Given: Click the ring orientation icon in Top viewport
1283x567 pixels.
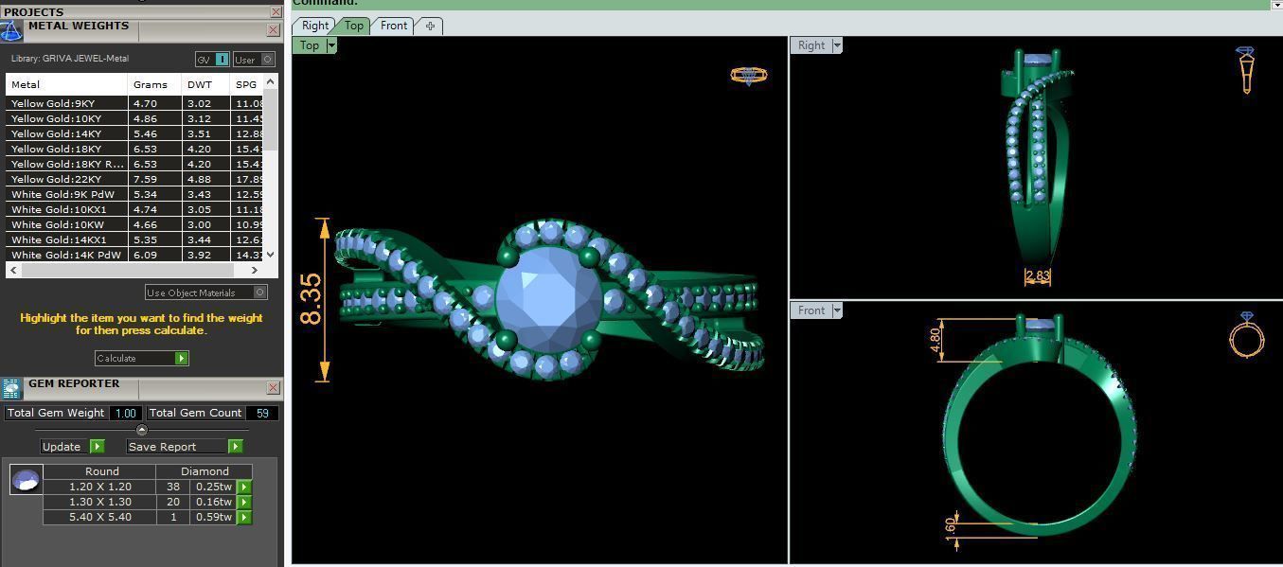Looking at the screenshot, I should 749,75.
